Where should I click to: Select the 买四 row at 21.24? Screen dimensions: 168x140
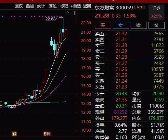click(129, 81)
